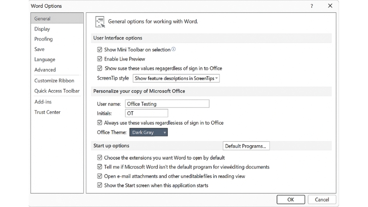Open the Proofing category
The width and height of the screenshot is (368, 207).
43,39
